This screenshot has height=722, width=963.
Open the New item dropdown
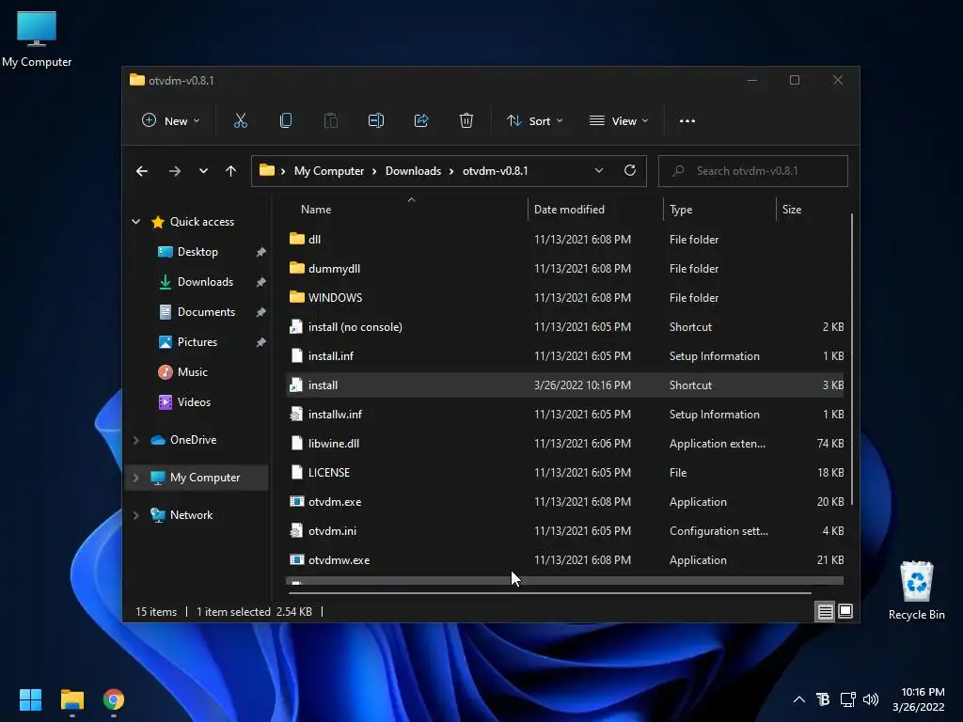click(171, 120)
